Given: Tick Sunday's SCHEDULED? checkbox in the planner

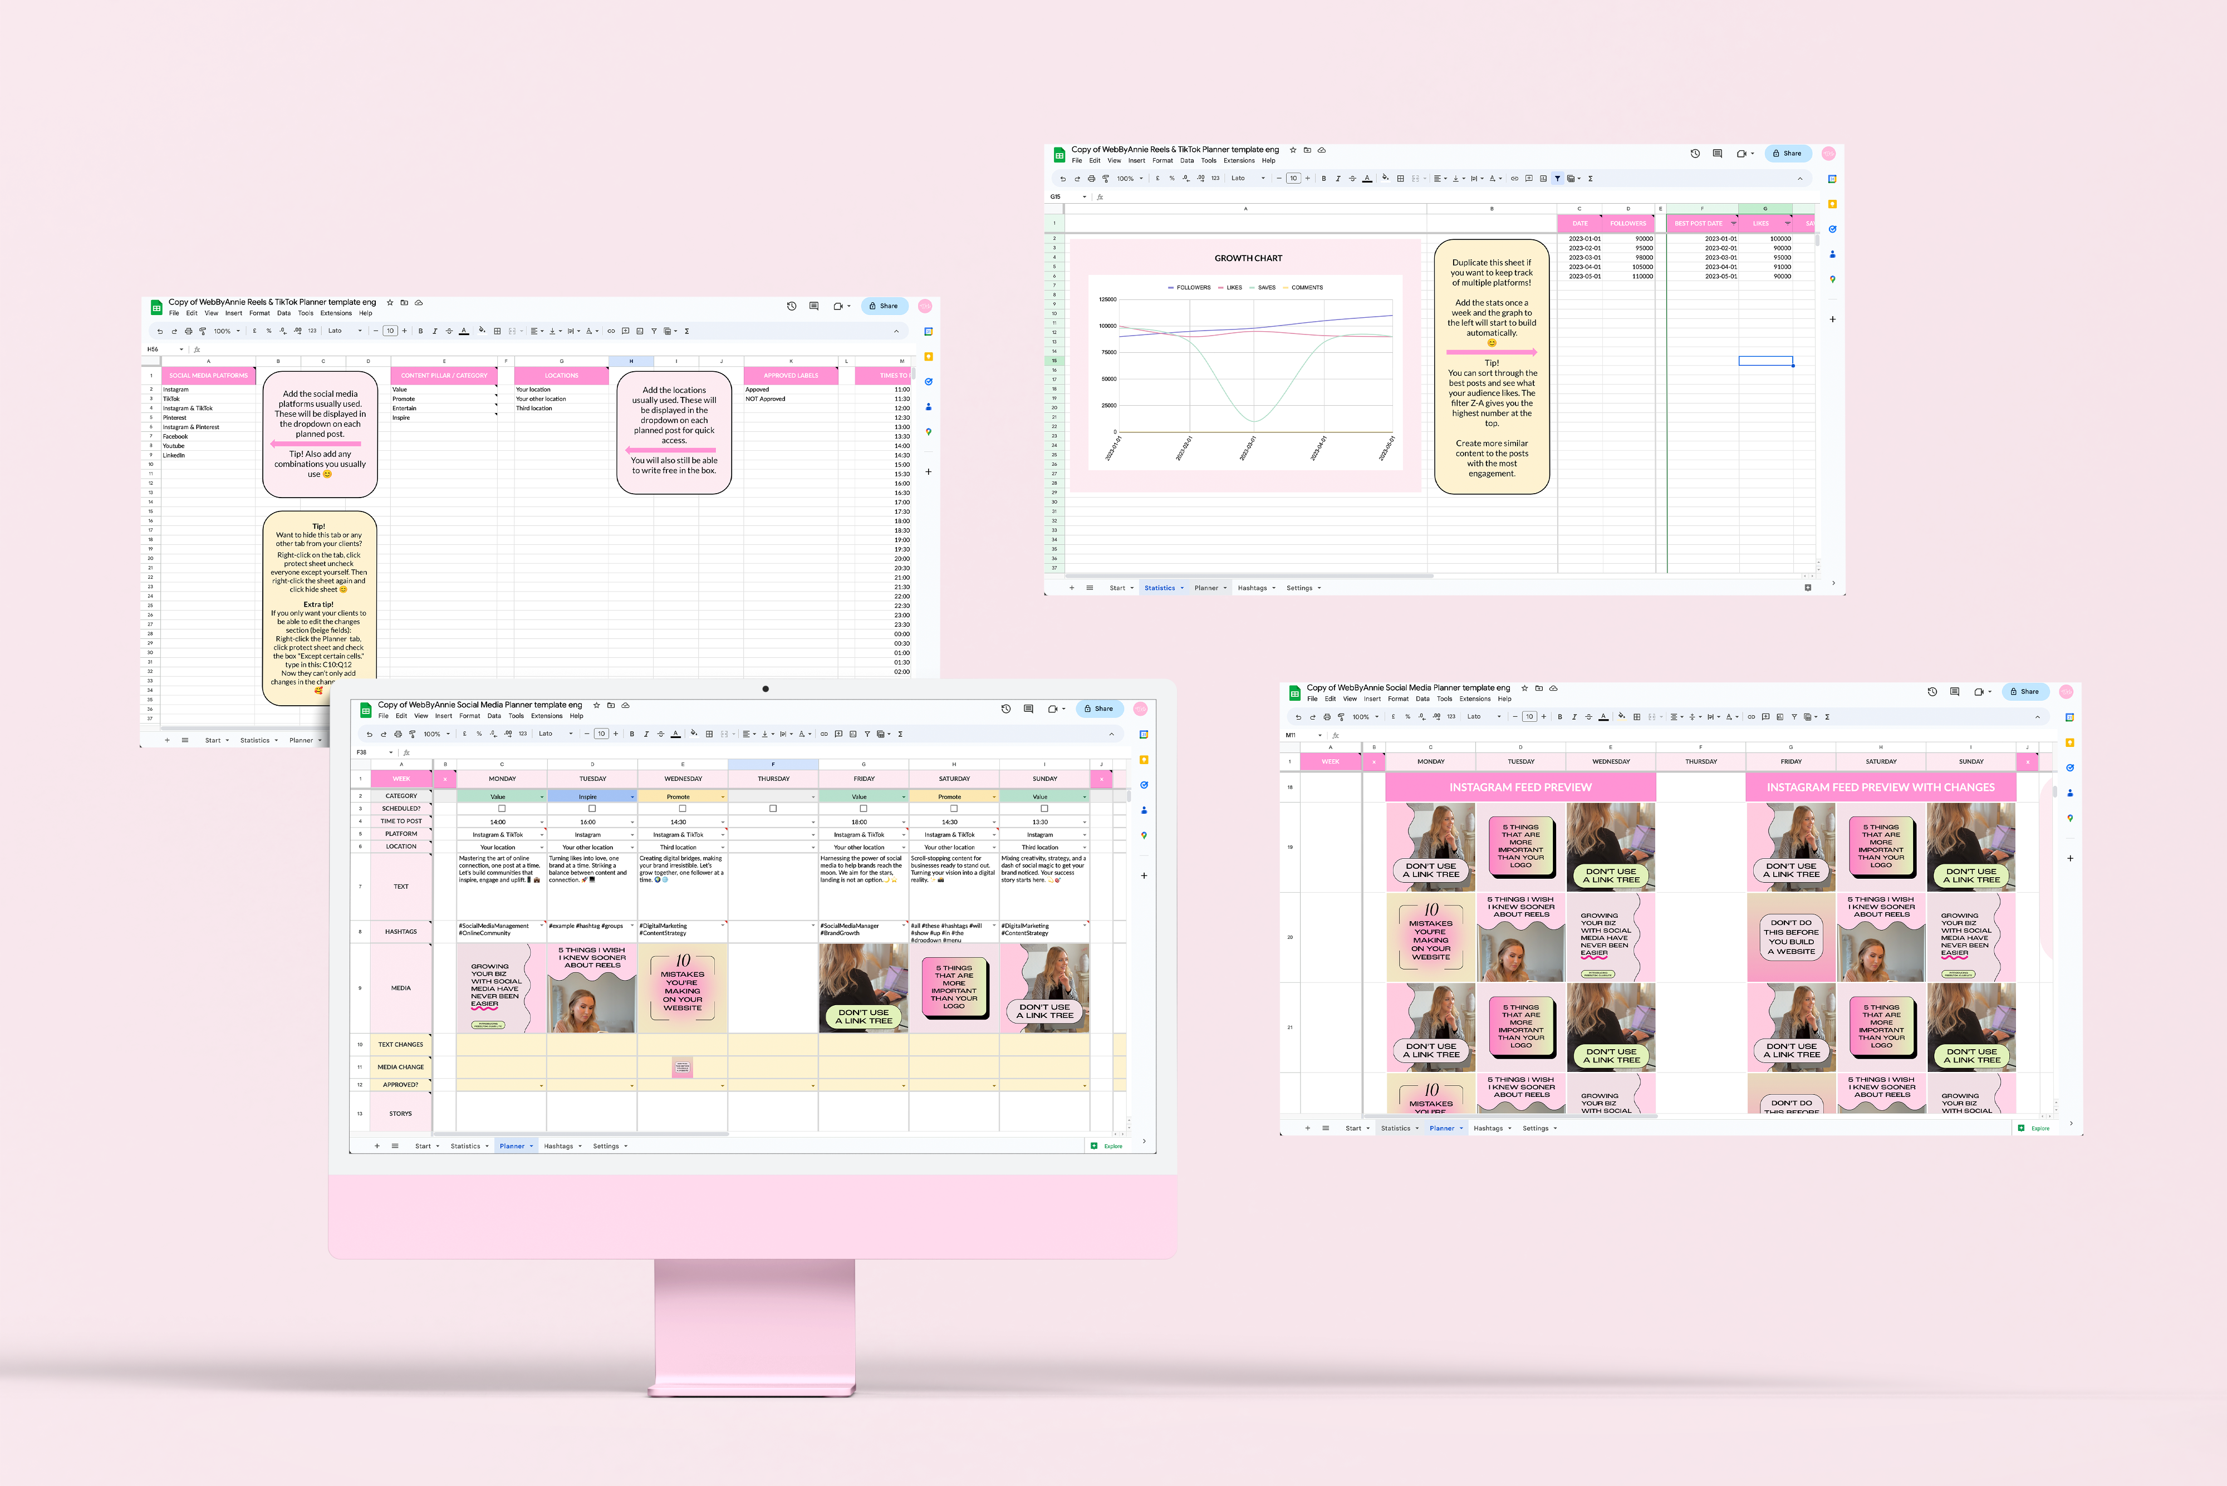Looking at the screenshot, I should point(1044,808).
